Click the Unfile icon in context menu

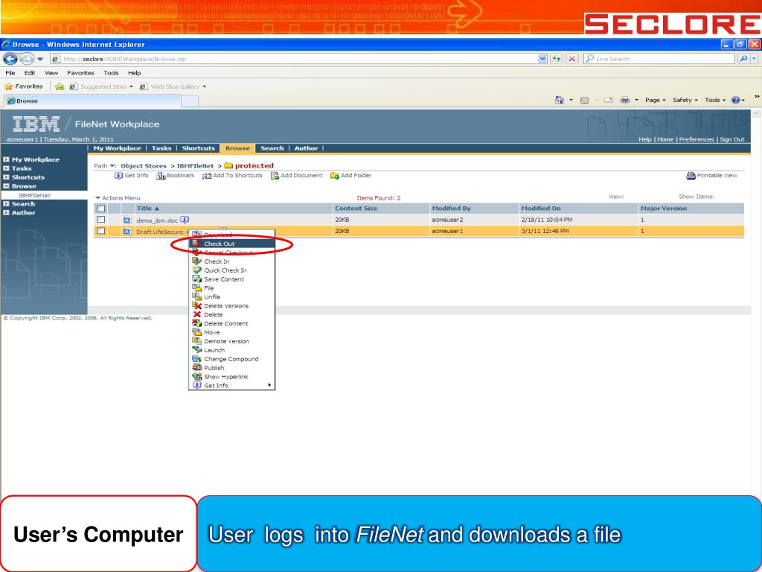[x=196, y=296]
